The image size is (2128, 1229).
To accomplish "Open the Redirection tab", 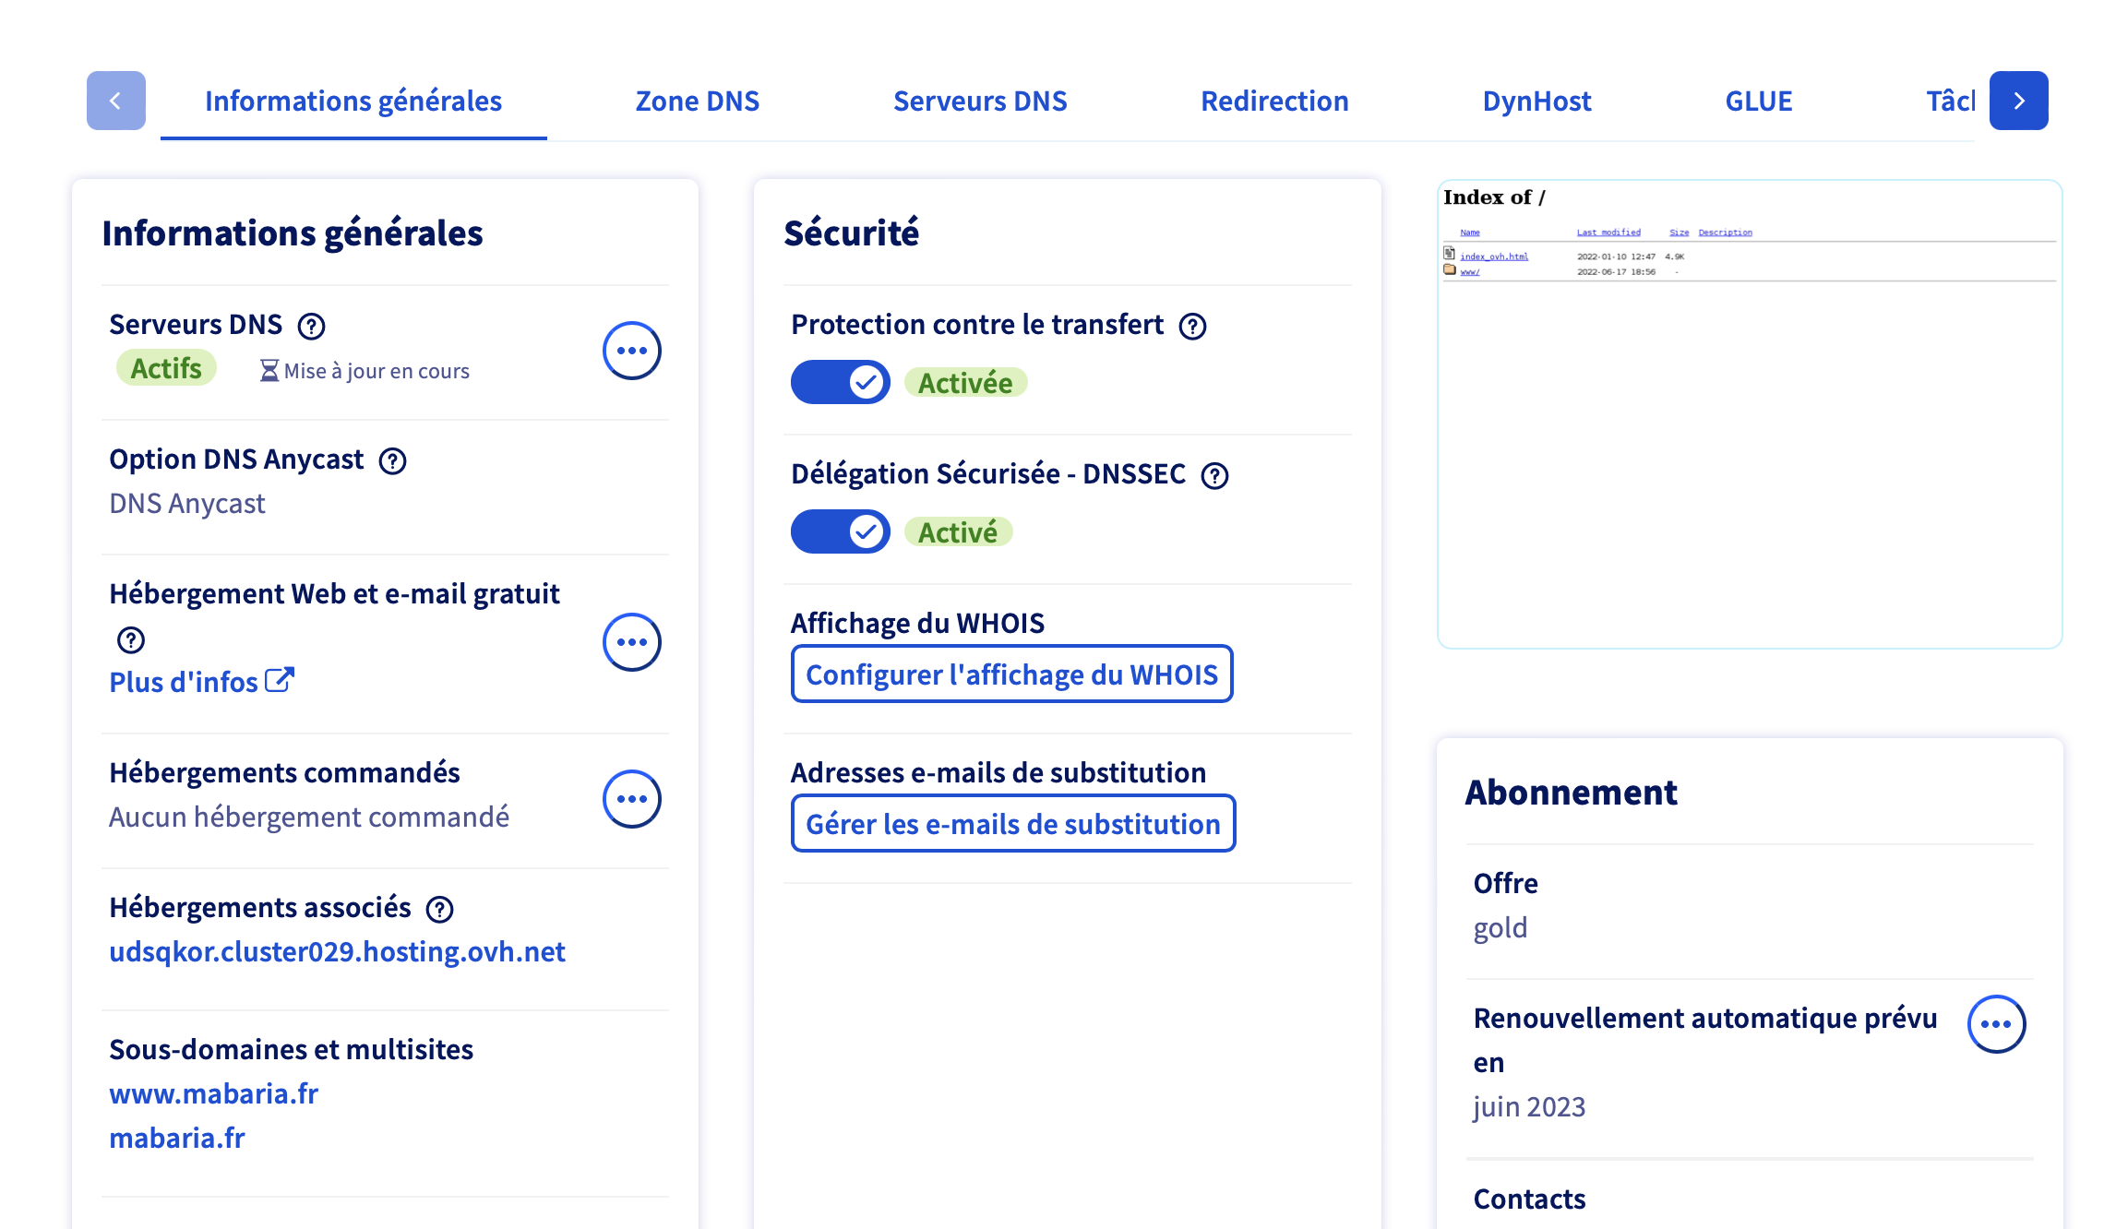I will point(1274,101).
